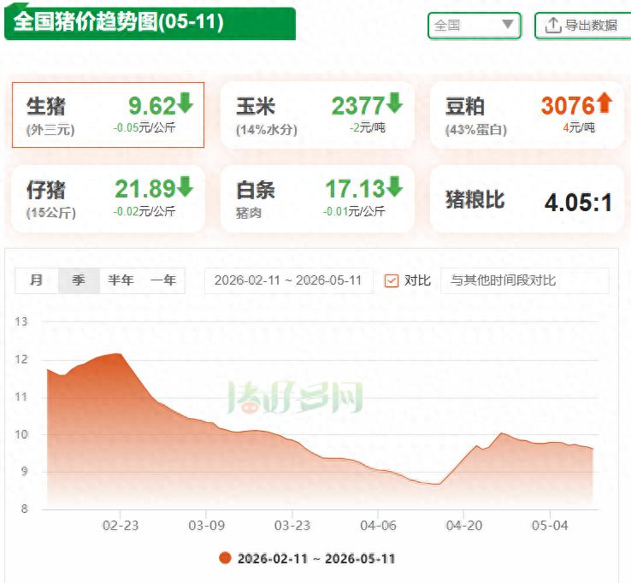
Task: Click the 导出数据 export button
Action: [583, 26]
